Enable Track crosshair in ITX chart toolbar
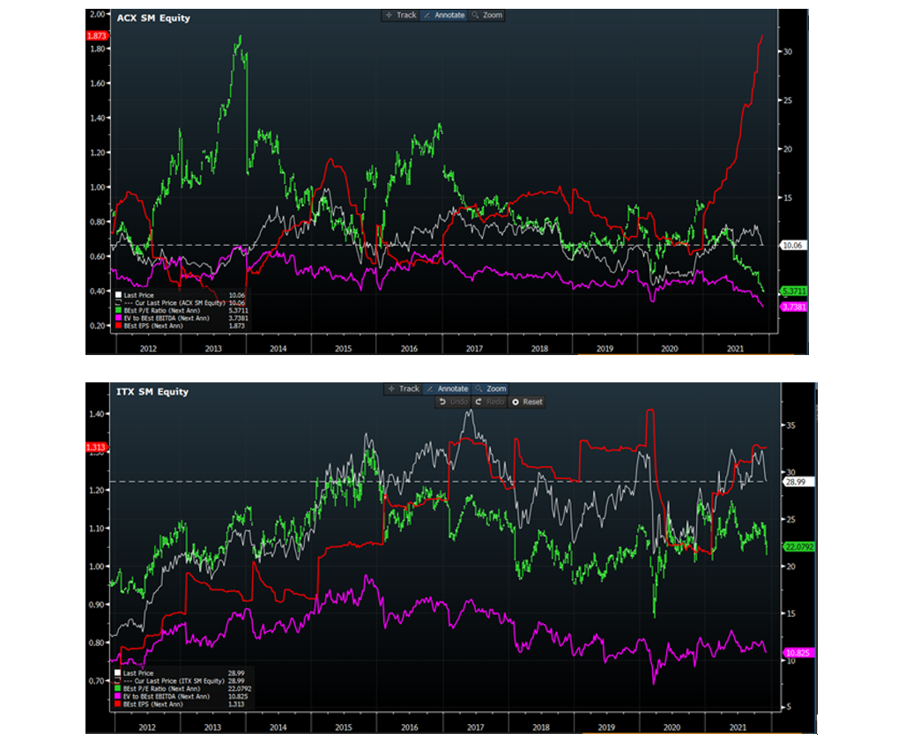 click(x=403, y=389)
